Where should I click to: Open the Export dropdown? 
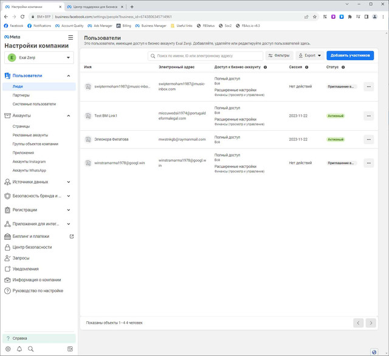point(309,55)
